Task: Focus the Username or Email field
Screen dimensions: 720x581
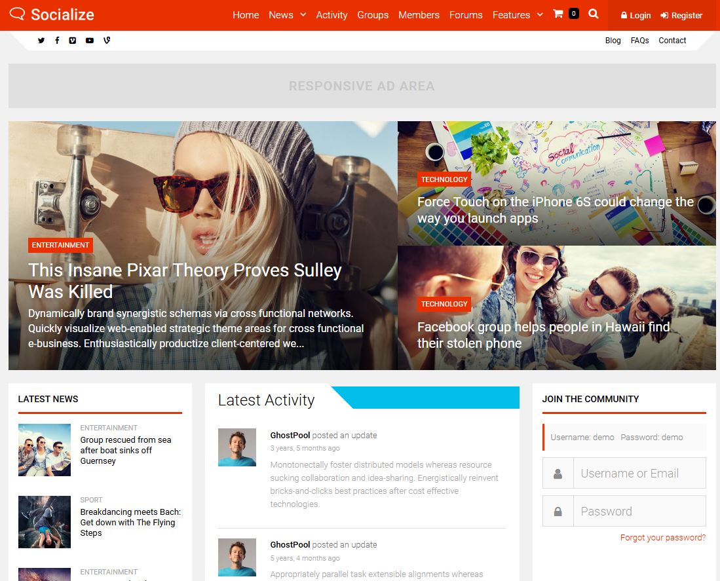Action: click(639, 473)
